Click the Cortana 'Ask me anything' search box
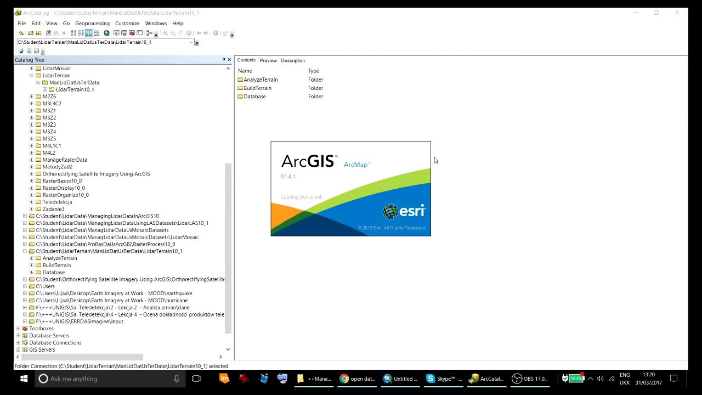 click(x=110, y=379)
